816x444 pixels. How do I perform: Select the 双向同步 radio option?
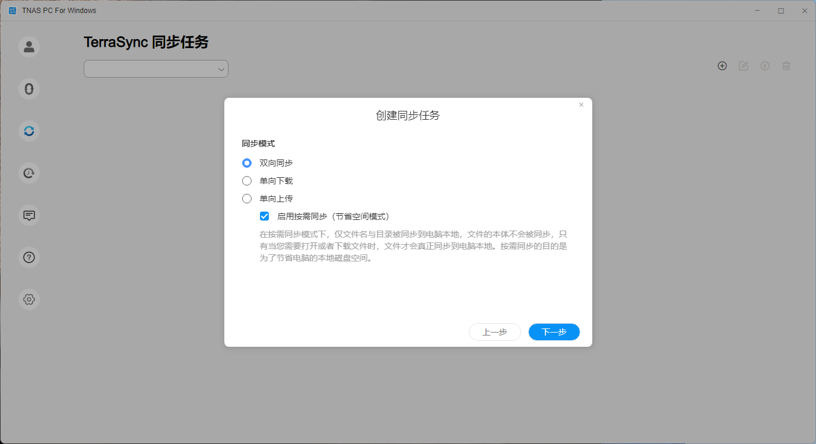point(247,163)
